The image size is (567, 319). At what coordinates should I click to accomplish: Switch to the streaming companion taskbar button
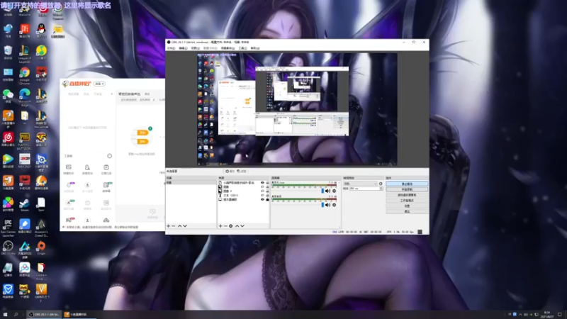[x=79, y=315]
